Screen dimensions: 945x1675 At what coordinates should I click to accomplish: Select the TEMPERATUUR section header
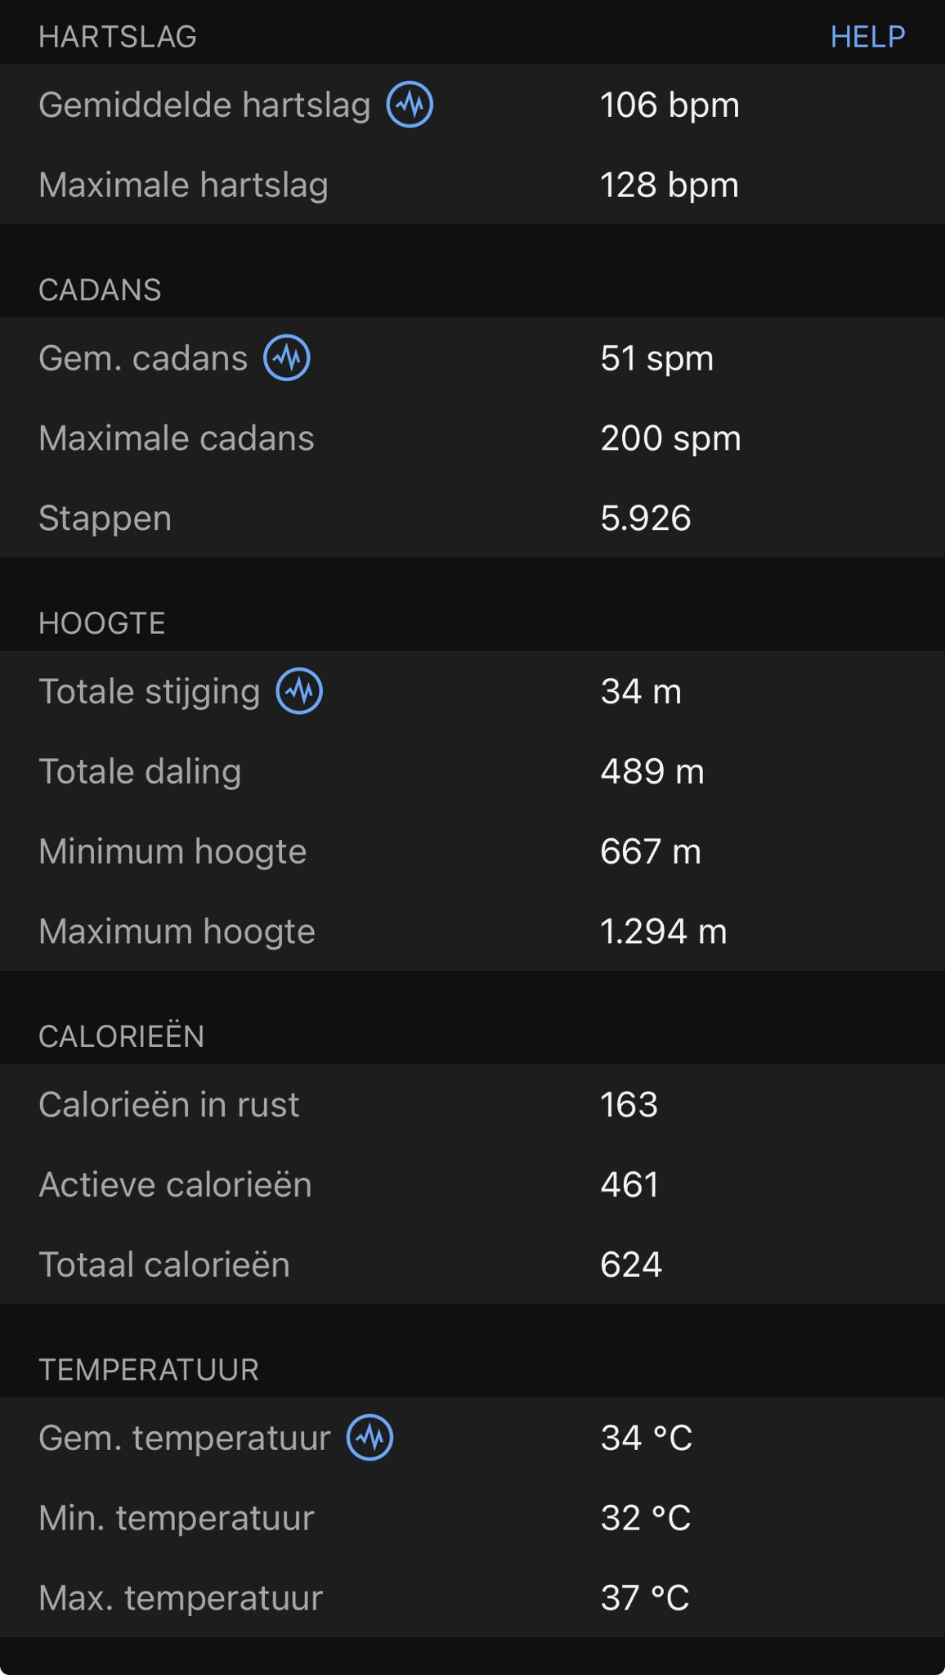pyautogui.click(x=149, y=1370)
